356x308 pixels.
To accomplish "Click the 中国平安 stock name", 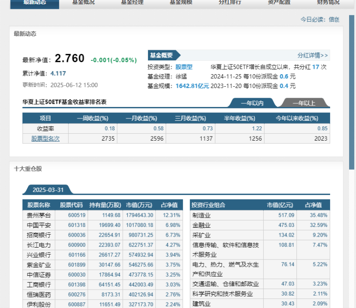I will [x=39, y=225].
